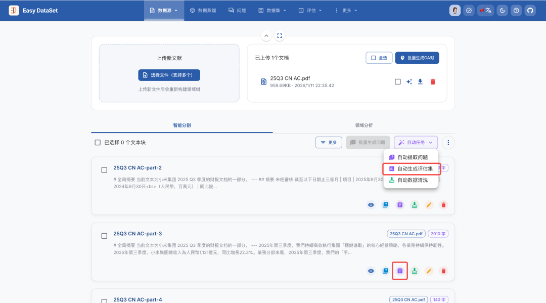
Task: Select the 25Q3 CN AC-part-2 checkbox
Action: click(x=104, y=170)
